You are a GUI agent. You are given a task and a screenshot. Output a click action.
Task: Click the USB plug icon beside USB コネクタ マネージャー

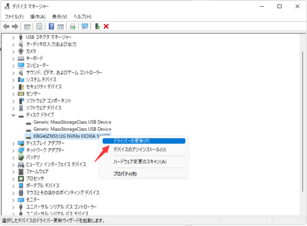(x=21, y=37)
